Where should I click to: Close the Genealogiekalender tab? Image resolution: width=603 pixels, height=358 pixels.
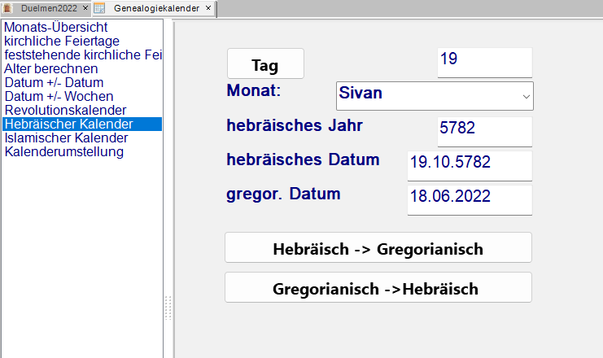pos(208,8)
